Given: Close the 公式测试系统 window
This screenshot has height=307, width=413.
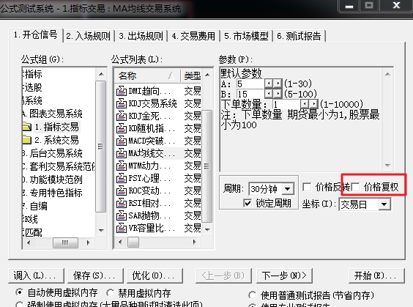Looking at the screenshot, I should 396,5.
